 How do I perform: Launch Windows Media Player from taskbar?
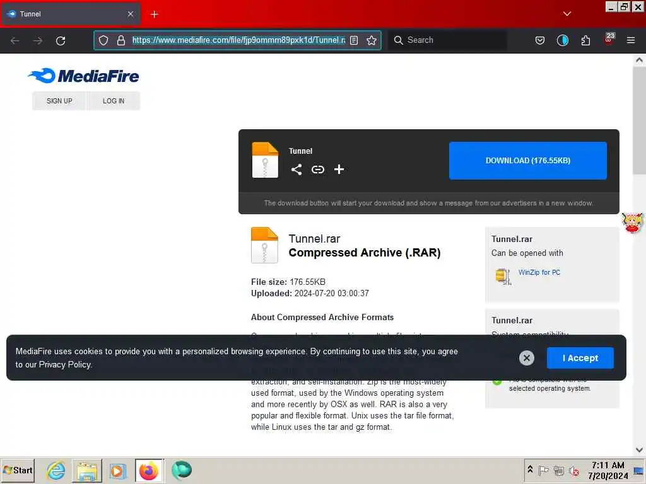click(117, 470)
